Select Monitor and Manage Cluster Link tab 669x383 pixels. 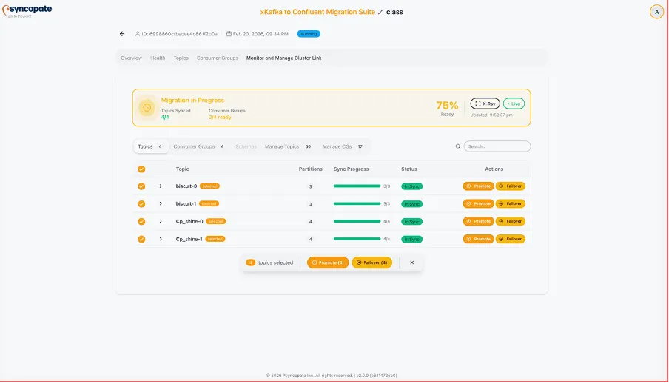click(x=283, y=58)
